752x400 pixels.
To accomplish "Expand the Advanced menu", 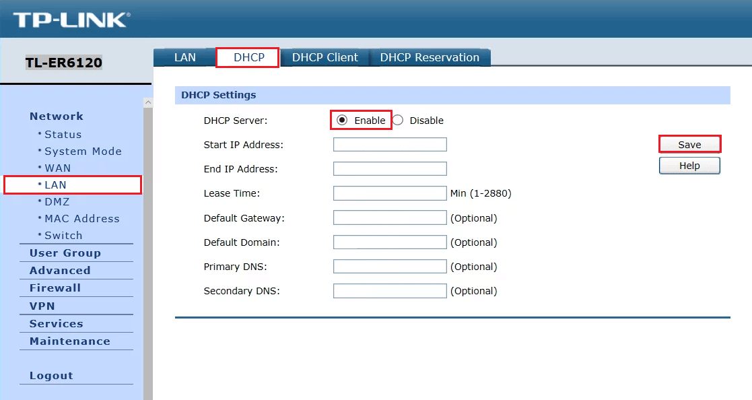I will [x=60, y=271].
